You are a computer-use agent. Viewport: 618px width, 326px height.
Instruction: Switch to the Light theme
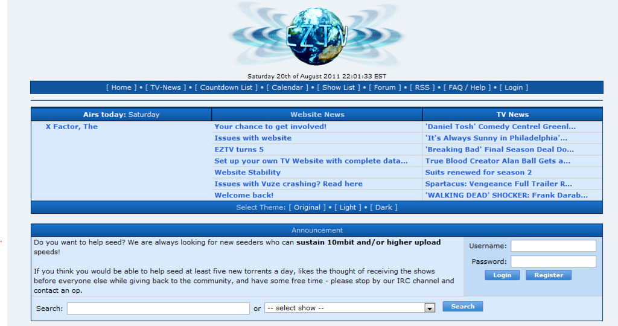coord(348,207)
